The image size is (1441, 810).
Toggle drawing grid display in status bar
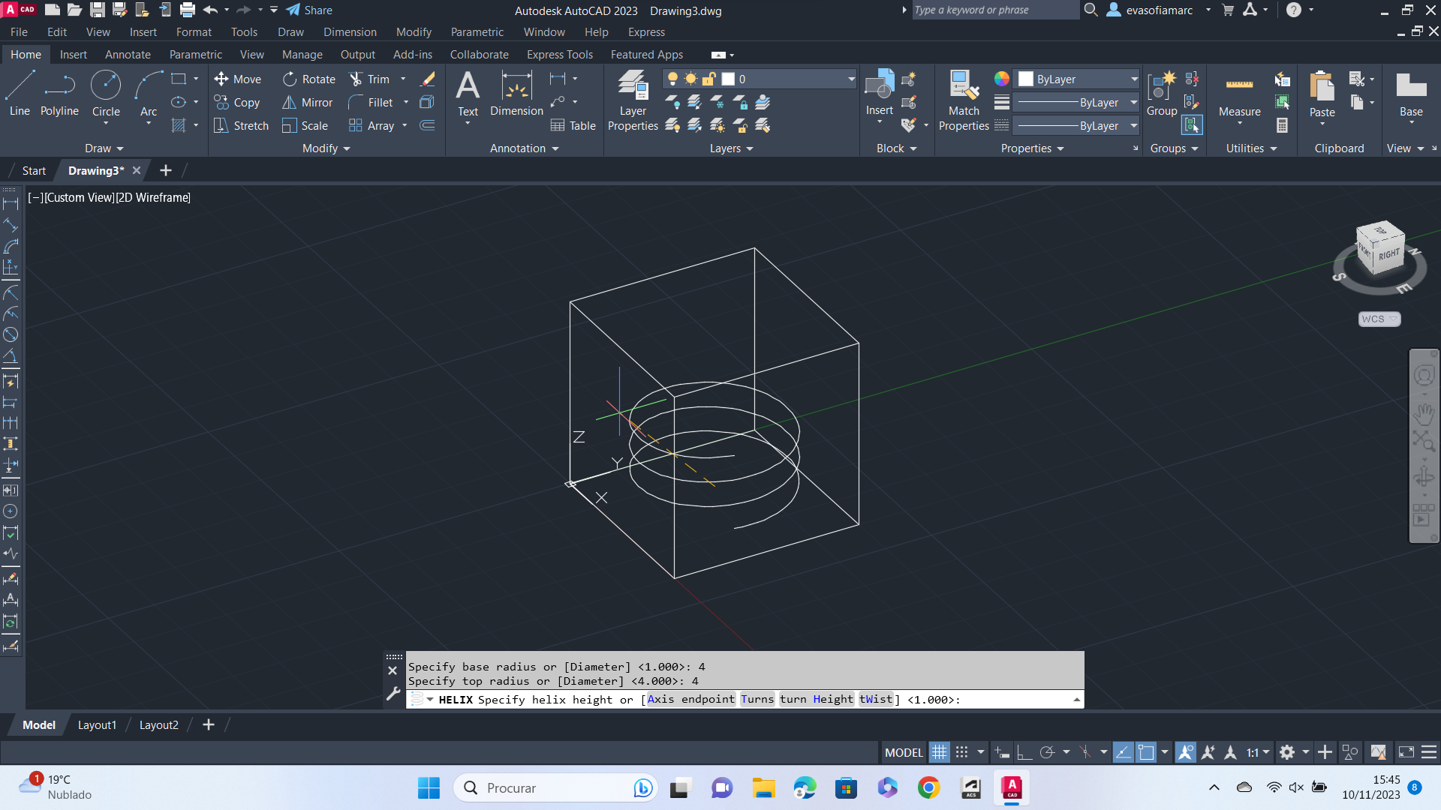click(x=940, y=752)
